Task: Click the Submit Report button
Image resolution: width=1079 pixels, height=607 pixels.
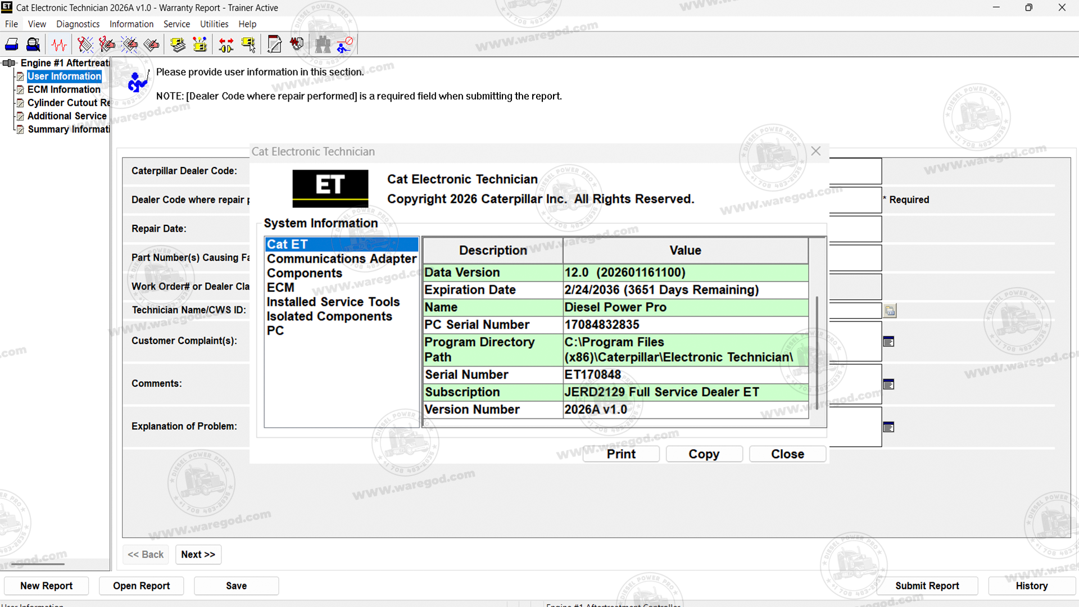Action: click(x=927, y=586)
